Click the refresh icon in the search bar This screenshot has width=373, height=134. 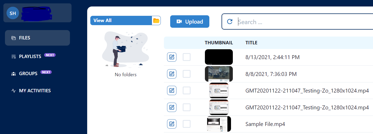(230, 22)
